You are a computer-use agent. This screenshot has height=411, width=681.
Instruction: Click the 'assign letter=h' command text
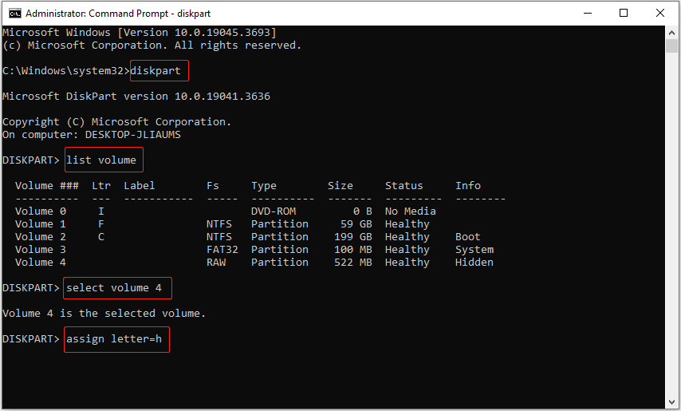(x=114, y=339)
